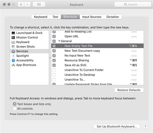Click the Restore Defaults button

(129, 90)
